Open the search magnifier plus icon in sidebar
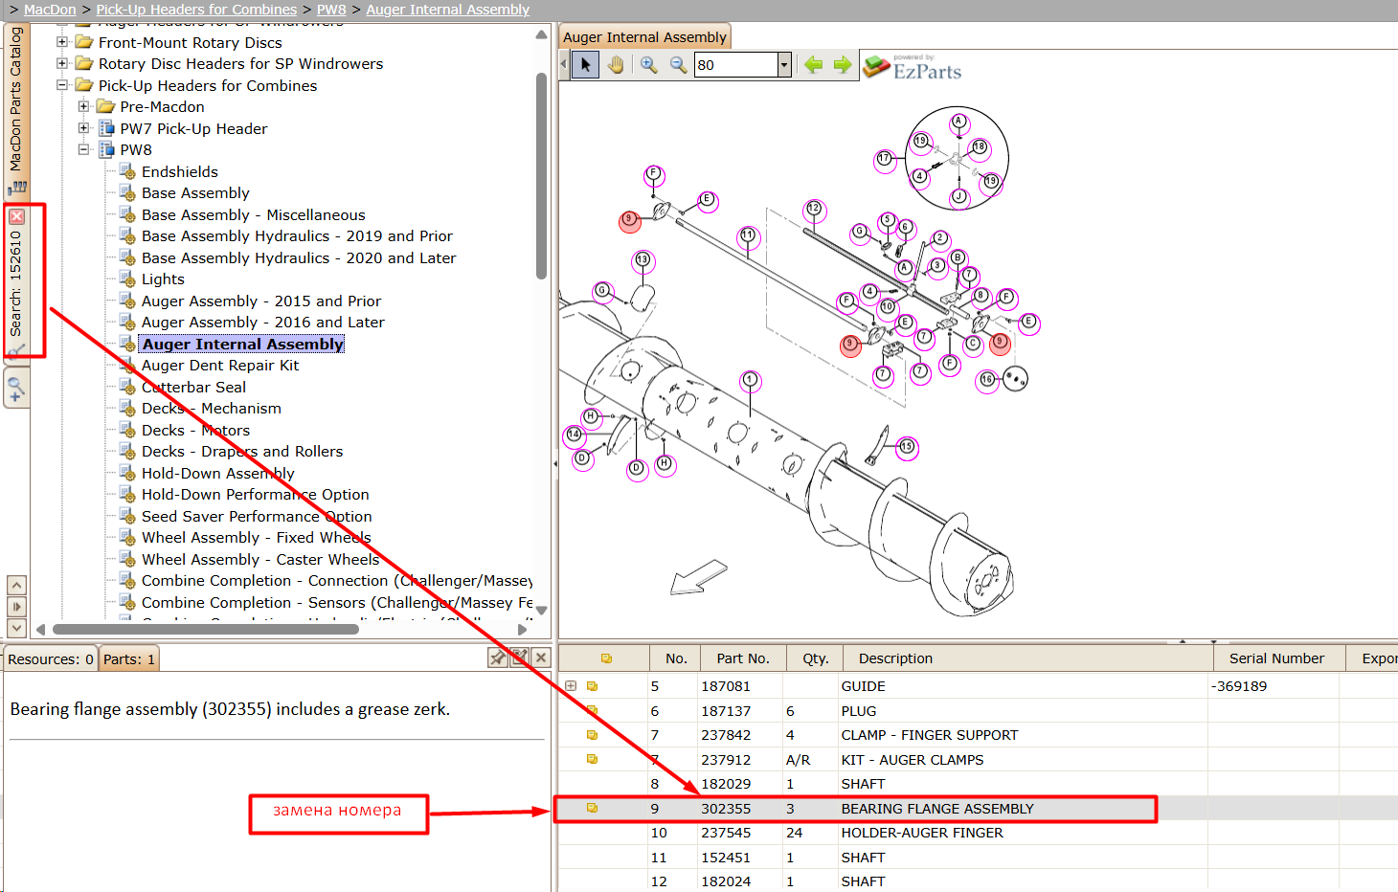Viewport: 1398px width, 892px height. (x=15, y=389)
